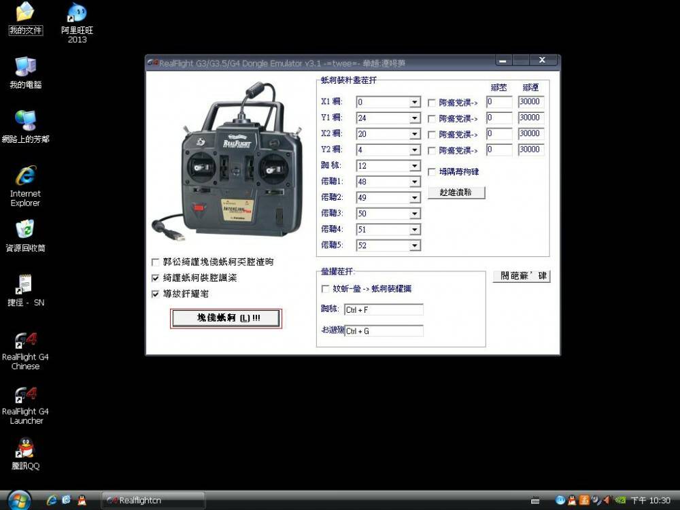Viewport: 680px width, 510px height.
Task: Enable the checkbox in the Y1 row
Action: 432,119
